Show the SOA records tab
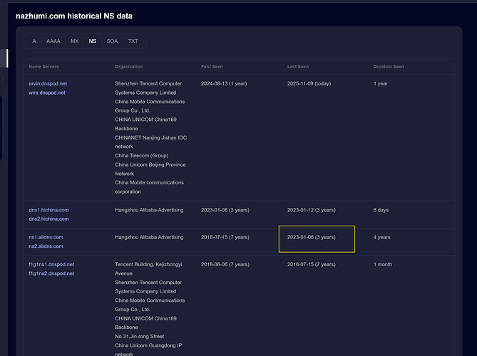Image resolution: width=477 pixels, height=356 pixels. [x=112, y=41]
